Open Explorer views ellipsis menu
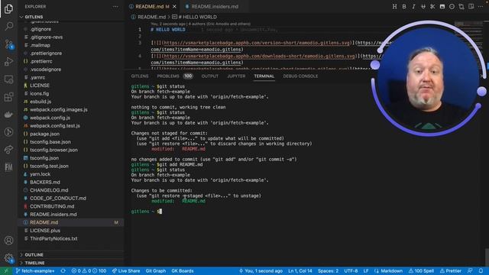 click(x=115, y=7)
